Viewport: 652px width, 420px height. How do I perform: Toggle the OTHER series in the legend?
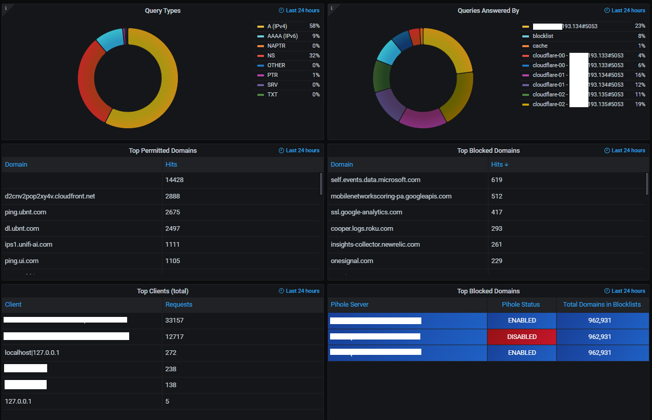point(276,65)
